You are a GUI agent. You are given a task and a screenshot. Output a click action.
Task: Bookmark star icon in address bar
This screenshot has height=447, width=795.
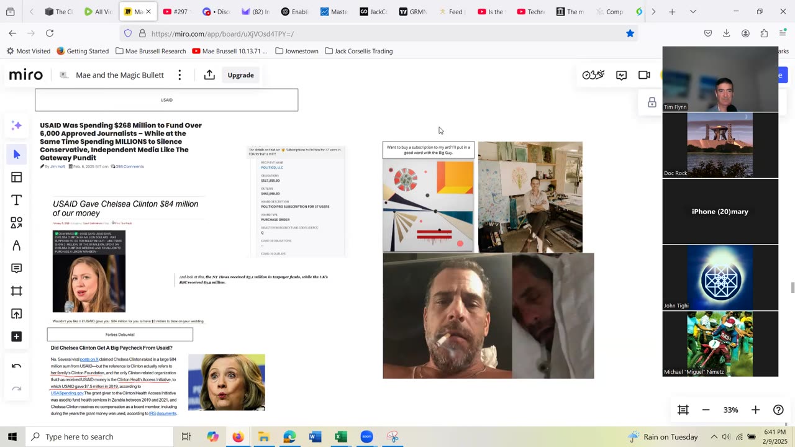point(630,34)
